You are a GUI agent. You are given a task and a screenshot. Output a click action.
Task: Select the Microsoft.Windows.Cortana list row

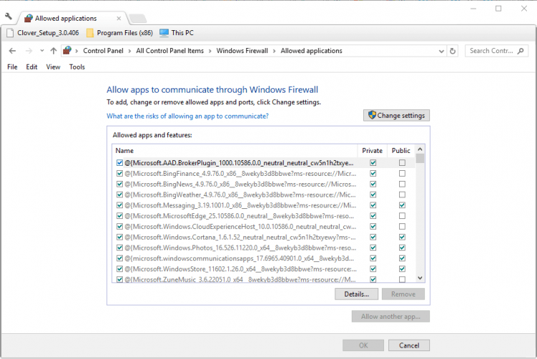(263, 237)
